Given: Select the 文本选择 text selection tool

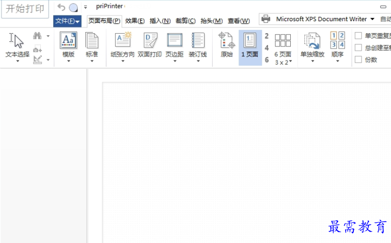Looking at the screenshot, I should [17, 45].
